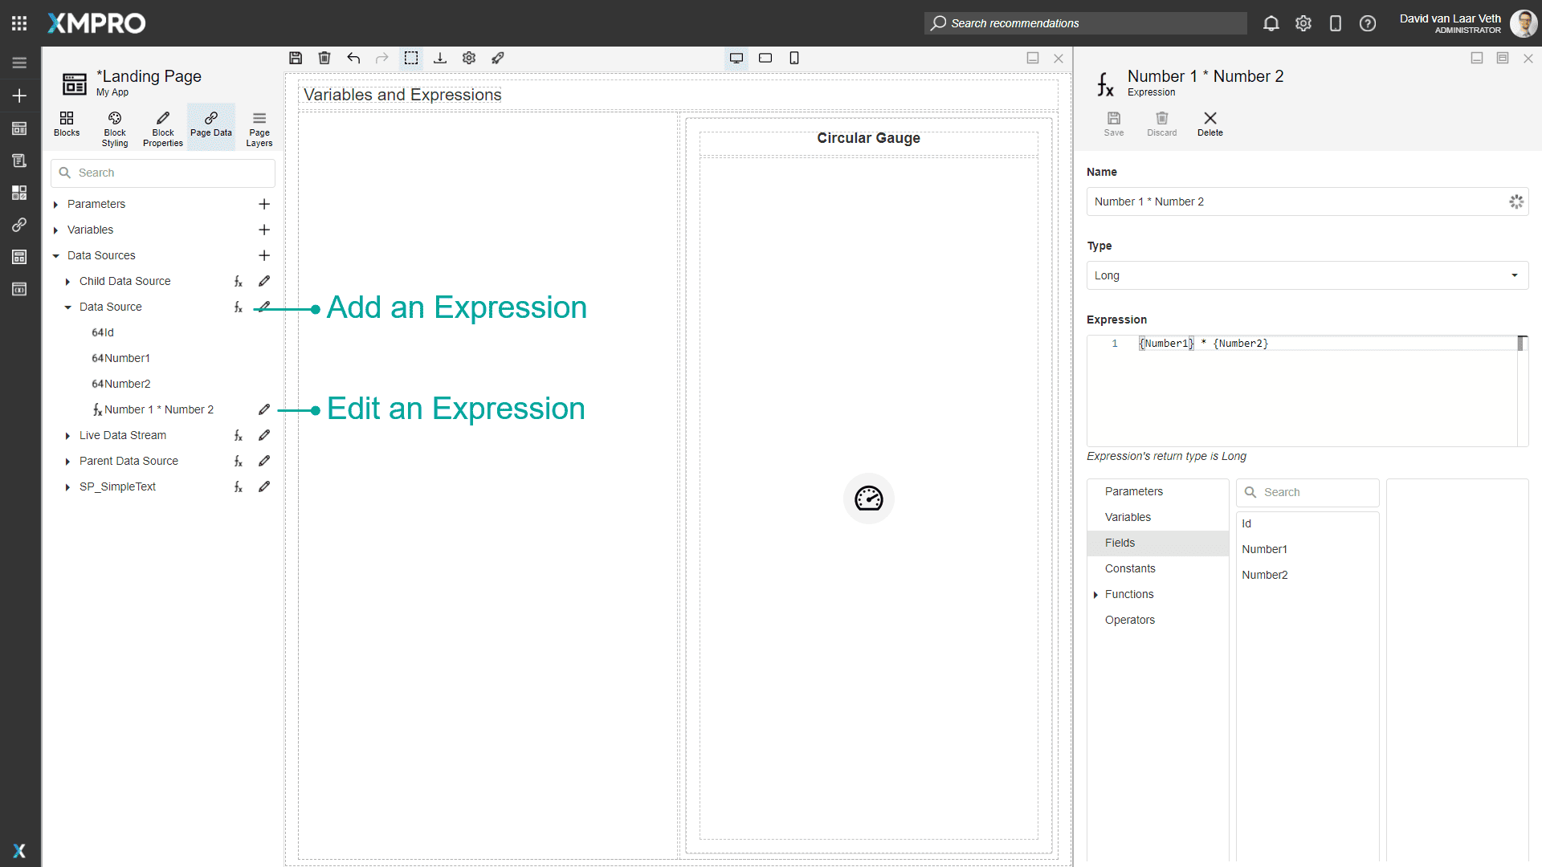Click the rocket publish icon
This screenshot has width=1542, height=867.
[x=498, y=58]
